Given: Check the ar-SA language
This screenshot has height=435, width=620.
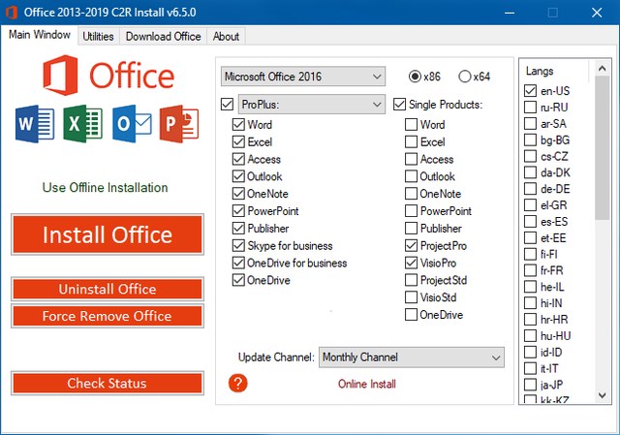Looking at the screenshot, I should [x=530, y=123].
